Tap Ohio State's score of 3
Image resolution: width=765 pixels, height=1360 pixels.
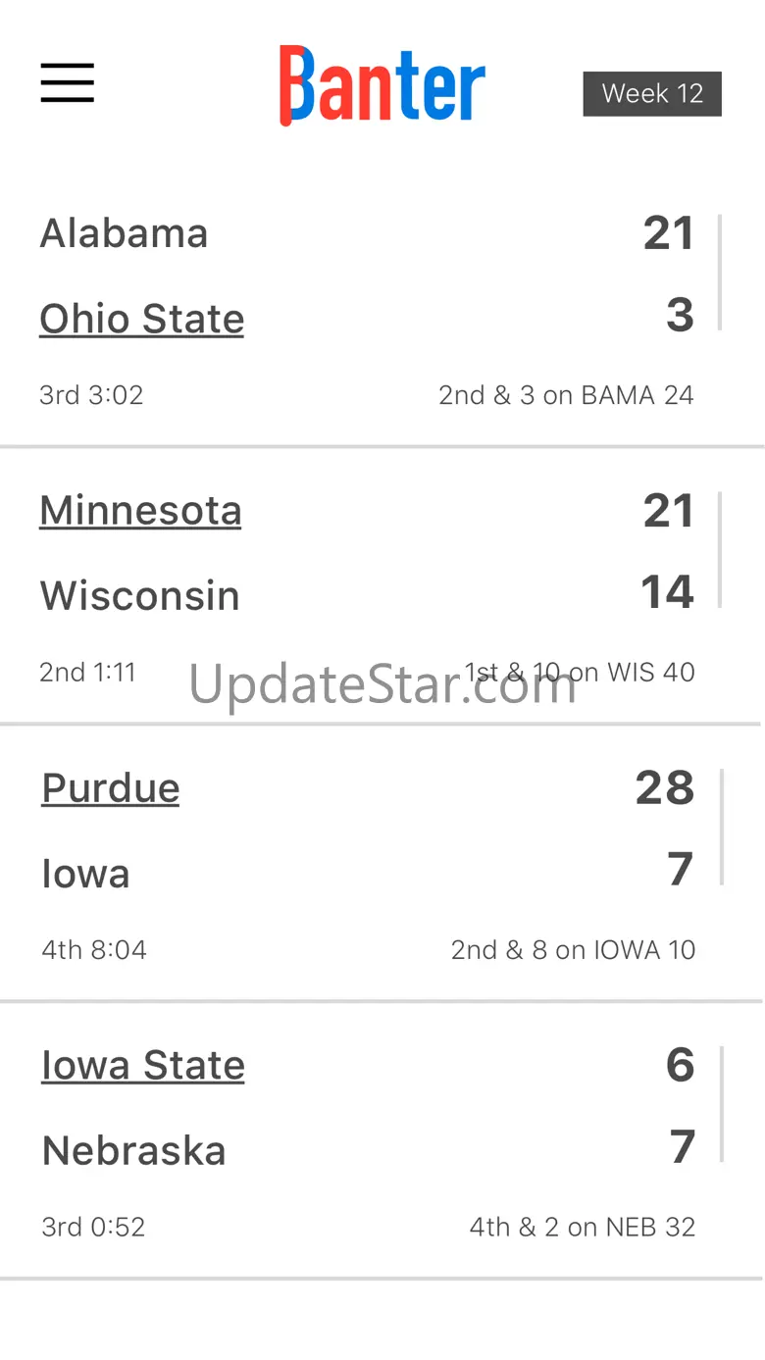(680, 316)
